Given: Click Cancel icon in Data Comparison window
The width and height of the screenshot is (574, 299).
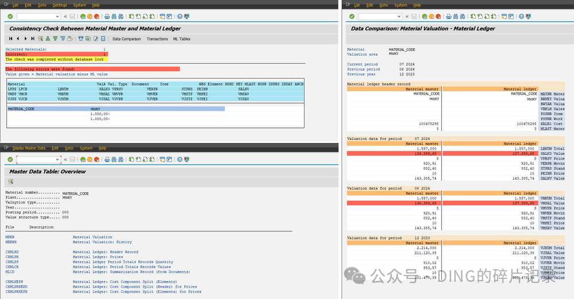Looking at the screenshot, I should [438, 17].
